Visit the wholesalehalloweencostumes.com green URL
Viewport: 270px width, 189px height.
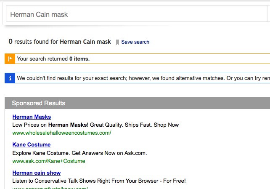click(x=62, y=133)
